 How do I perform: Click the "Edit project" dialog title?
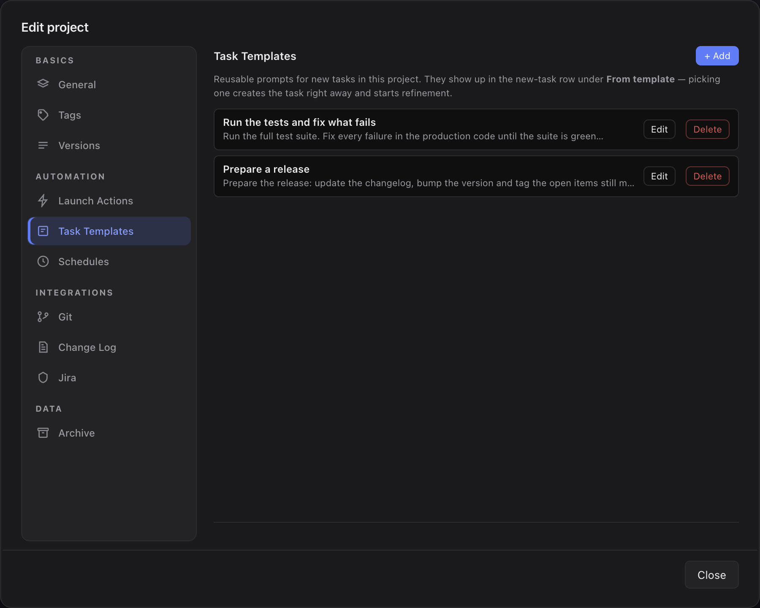point(55,27)
